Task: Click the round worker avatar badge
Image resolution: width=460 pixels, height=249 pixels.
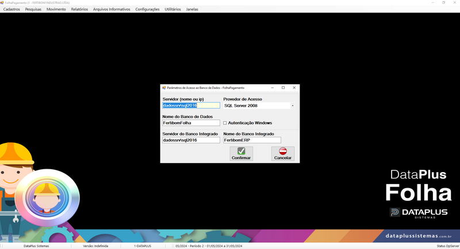Action: point(47,198)
